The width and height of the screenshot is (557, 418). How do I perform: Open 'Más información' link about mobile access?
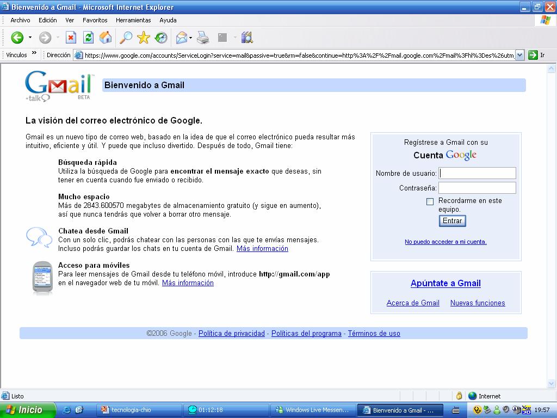click(x=188, y=282)
